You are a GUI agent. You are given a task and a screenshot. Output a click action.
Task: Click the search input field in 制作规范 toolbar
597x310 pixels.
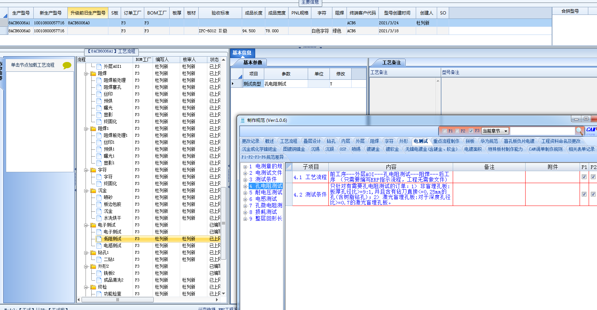coord(542,131)
